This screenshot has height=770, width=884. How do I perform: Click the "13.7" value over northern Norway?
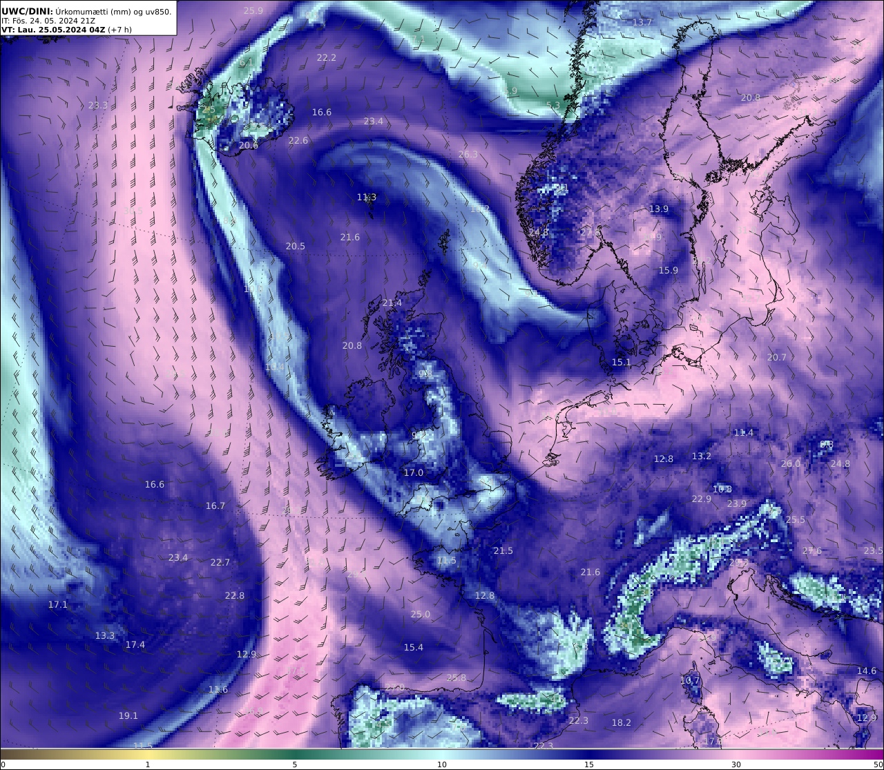[642, 22]
